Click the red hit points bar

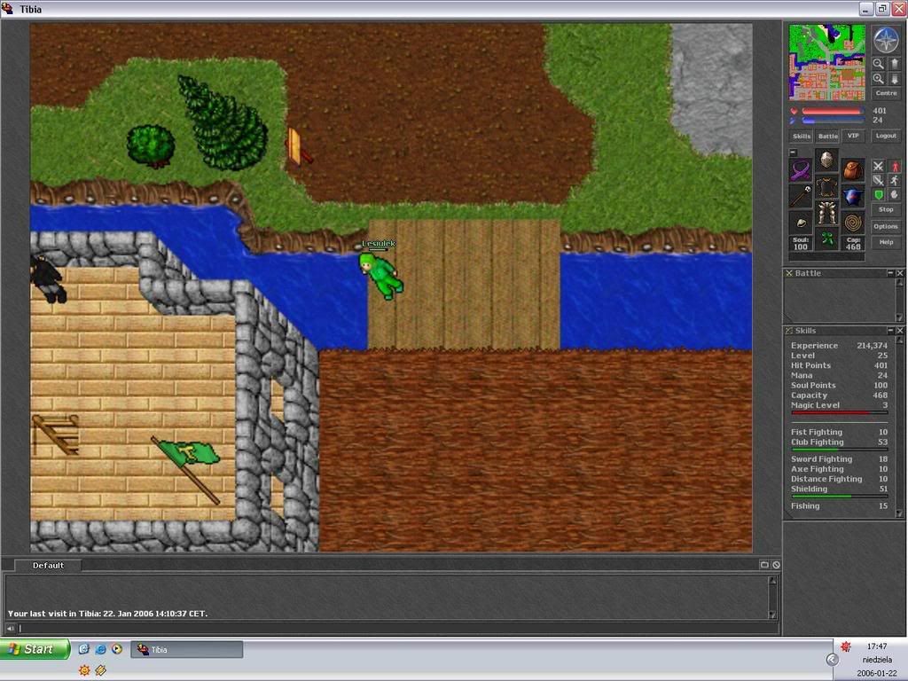click(832, 111)
